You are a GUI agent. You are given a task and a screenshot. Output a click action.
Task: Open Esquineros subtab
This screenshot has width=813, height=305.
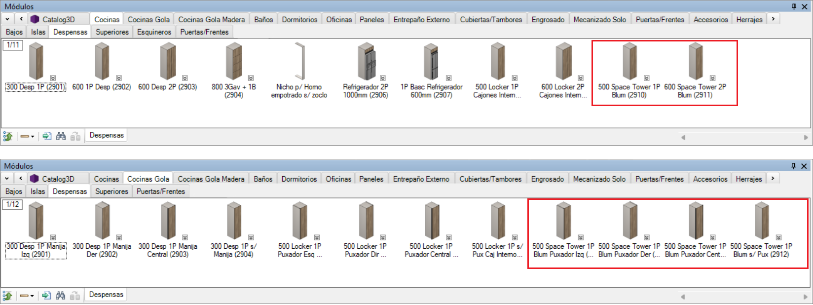(154, 32)
